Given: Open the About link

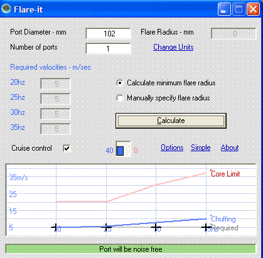Looking at the screenshot, I should (230, 148).
